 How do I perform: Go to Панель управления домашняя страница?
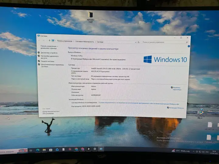(x=49, y=47)
